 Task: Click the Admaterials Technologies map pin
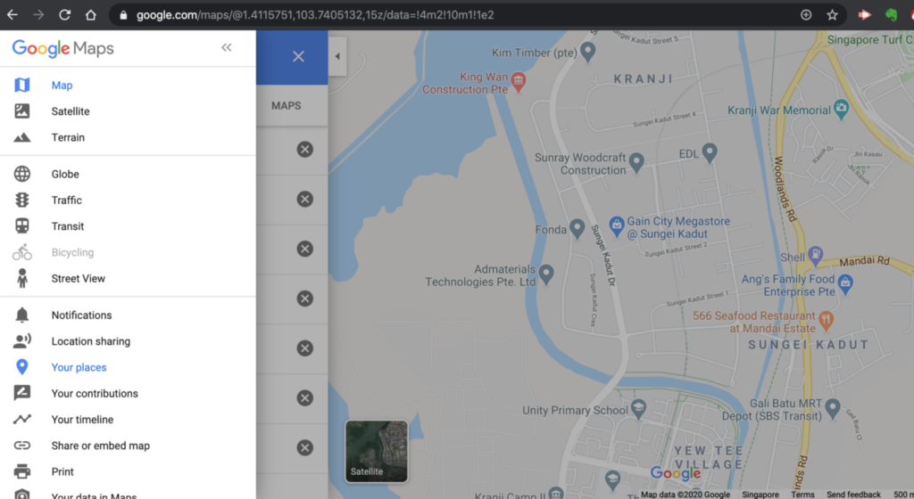point(546,274)
